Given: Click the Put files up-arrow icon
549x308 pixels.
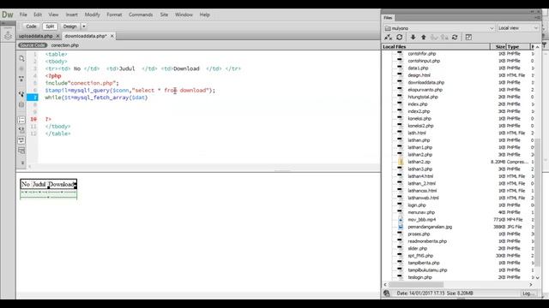Looking at the screenshot, I should tap(423, 37).
